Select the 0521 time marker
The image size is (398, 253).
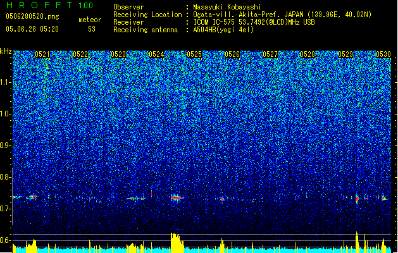[x=42, y=54]
